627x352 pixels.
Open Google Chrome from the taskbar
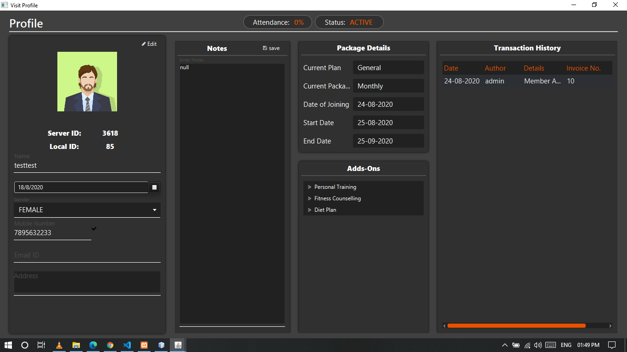(x=110, y=345)
